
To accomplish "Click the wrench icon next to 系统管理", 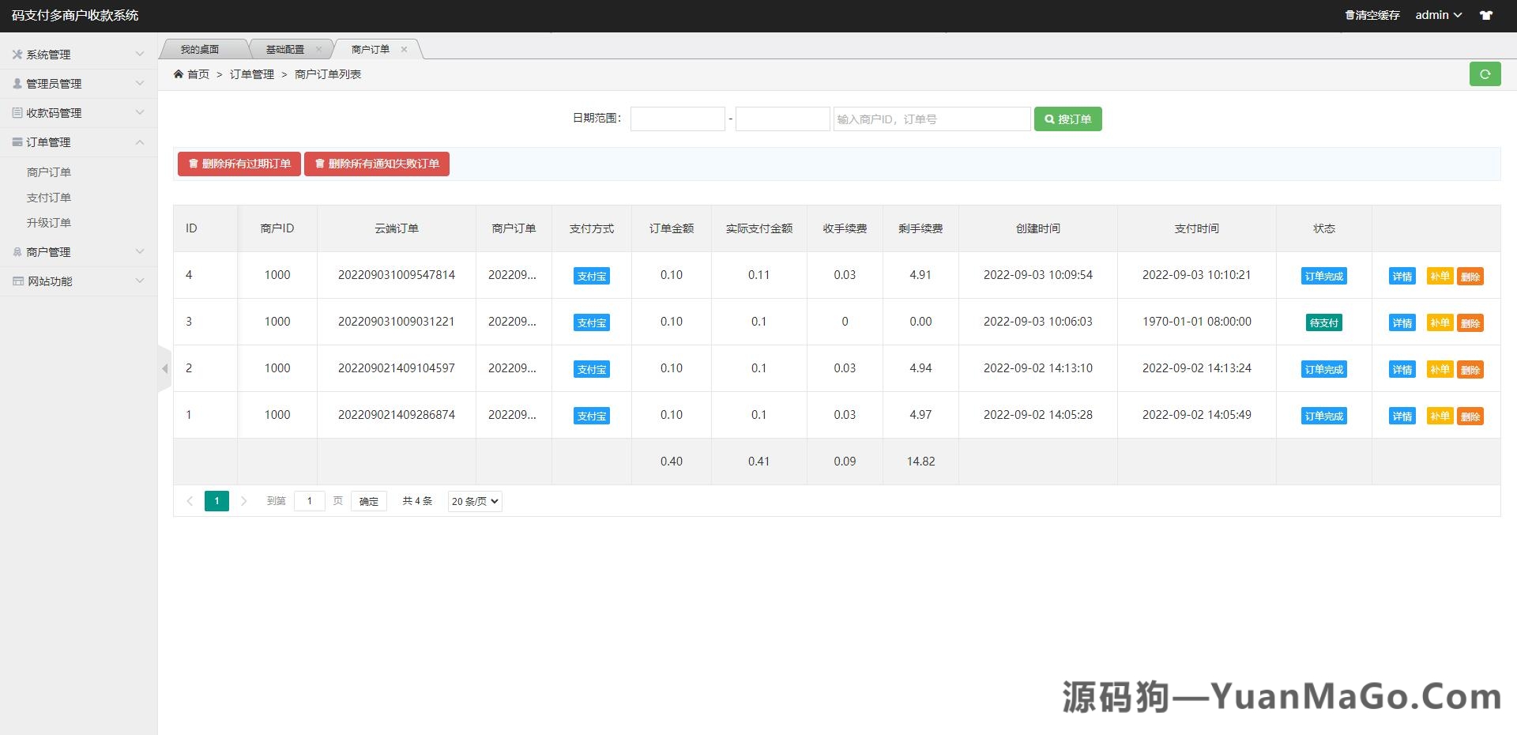I will pyautogui.click(x=16, y=54).
